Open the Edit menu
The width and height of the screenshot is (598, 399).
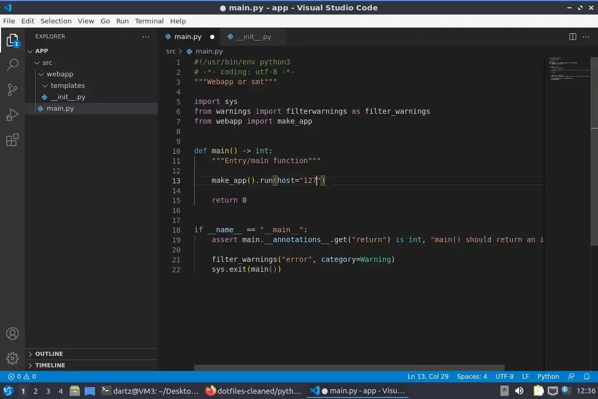coord(28,21)
